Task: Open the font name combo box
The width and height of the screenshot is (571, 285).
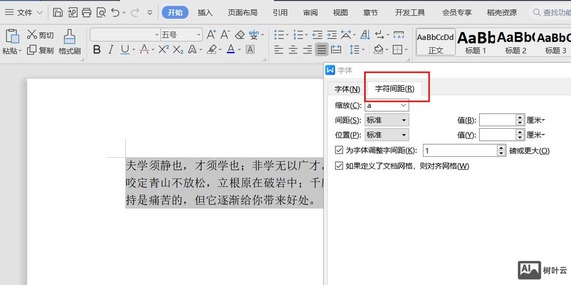Action: [125, 35]
